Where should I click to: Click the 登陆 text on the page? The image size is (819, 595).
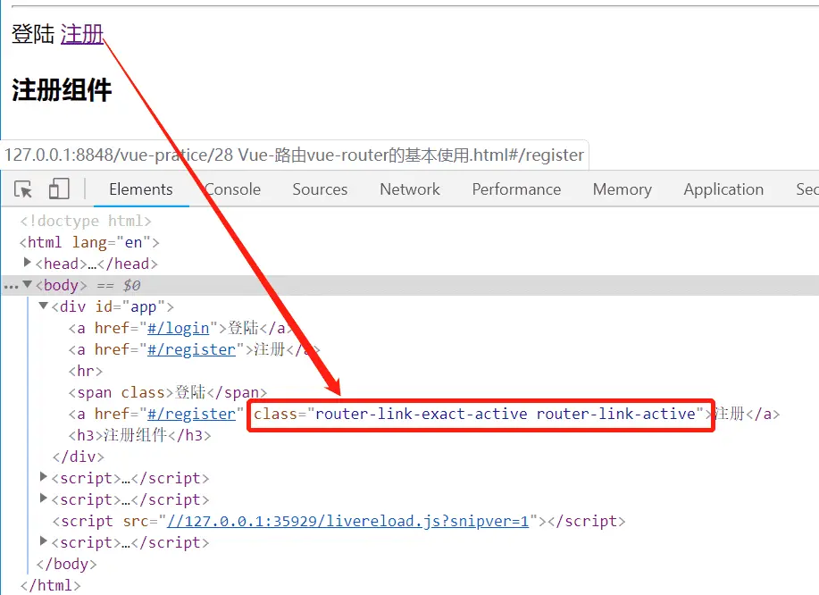click(x=33, y=35)
